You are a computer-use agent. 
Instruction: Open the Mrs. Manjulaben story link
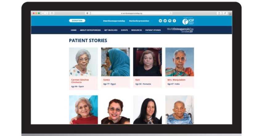click(176, 80)
